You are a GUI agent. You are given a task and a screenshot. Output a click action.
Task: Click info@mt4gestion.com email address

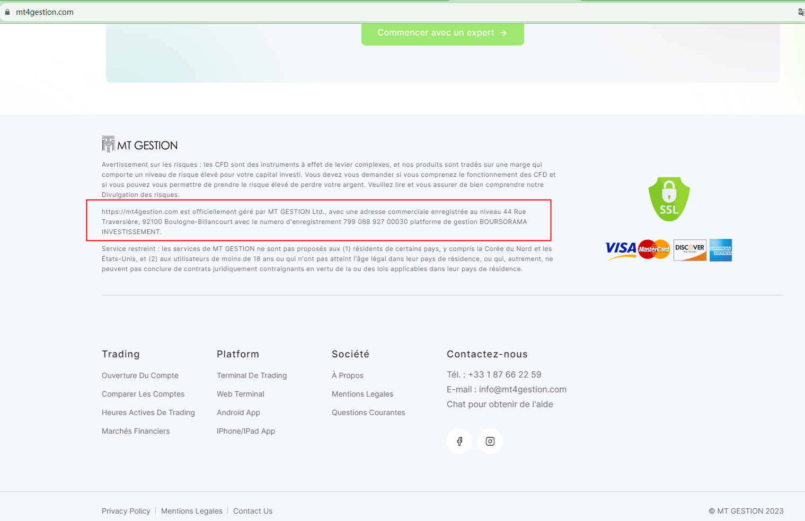[x=523, y=389]
